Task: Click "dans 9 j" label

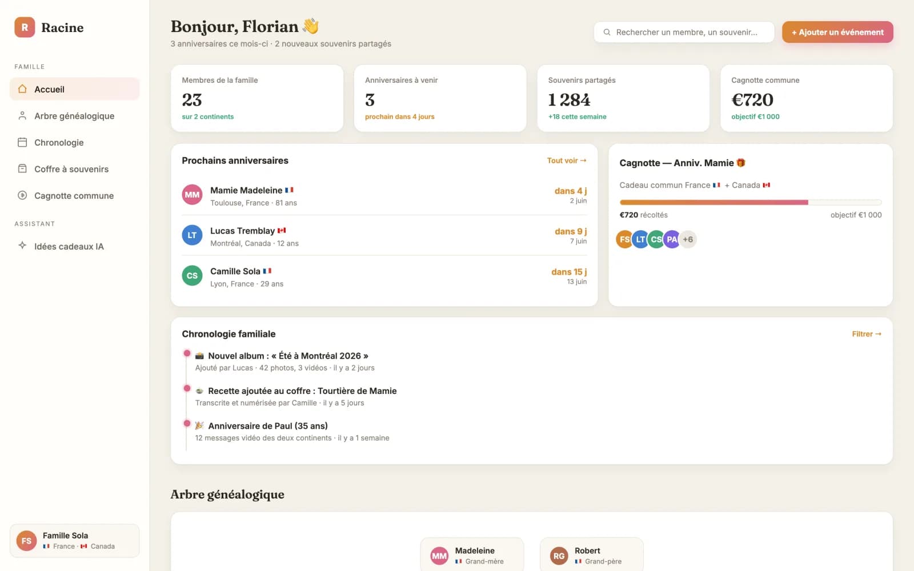Action: (x=571, y=231)
